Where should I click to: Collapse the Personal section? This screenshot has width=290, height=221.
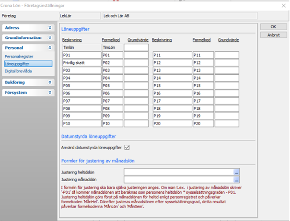coord(50,48)
